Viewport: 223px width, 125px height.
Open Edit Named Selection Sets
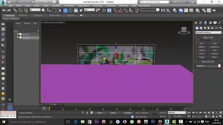(x=137, y=10)
